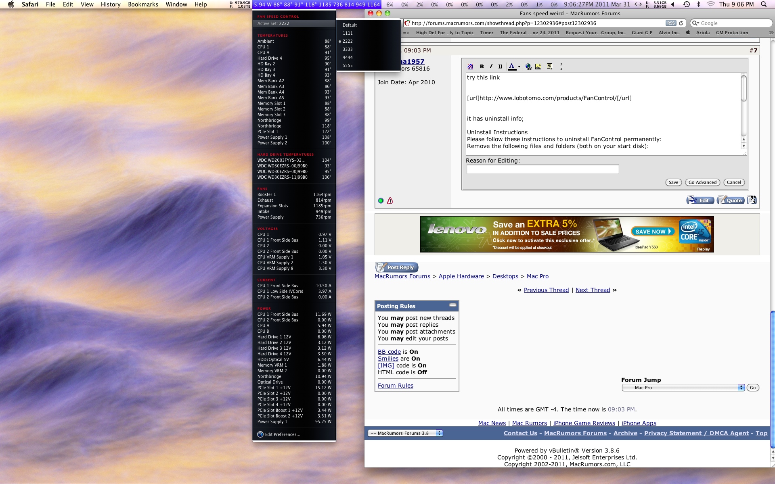Click the green online status icon
Viewport: 775px width, 484px height.
point(381,200)
